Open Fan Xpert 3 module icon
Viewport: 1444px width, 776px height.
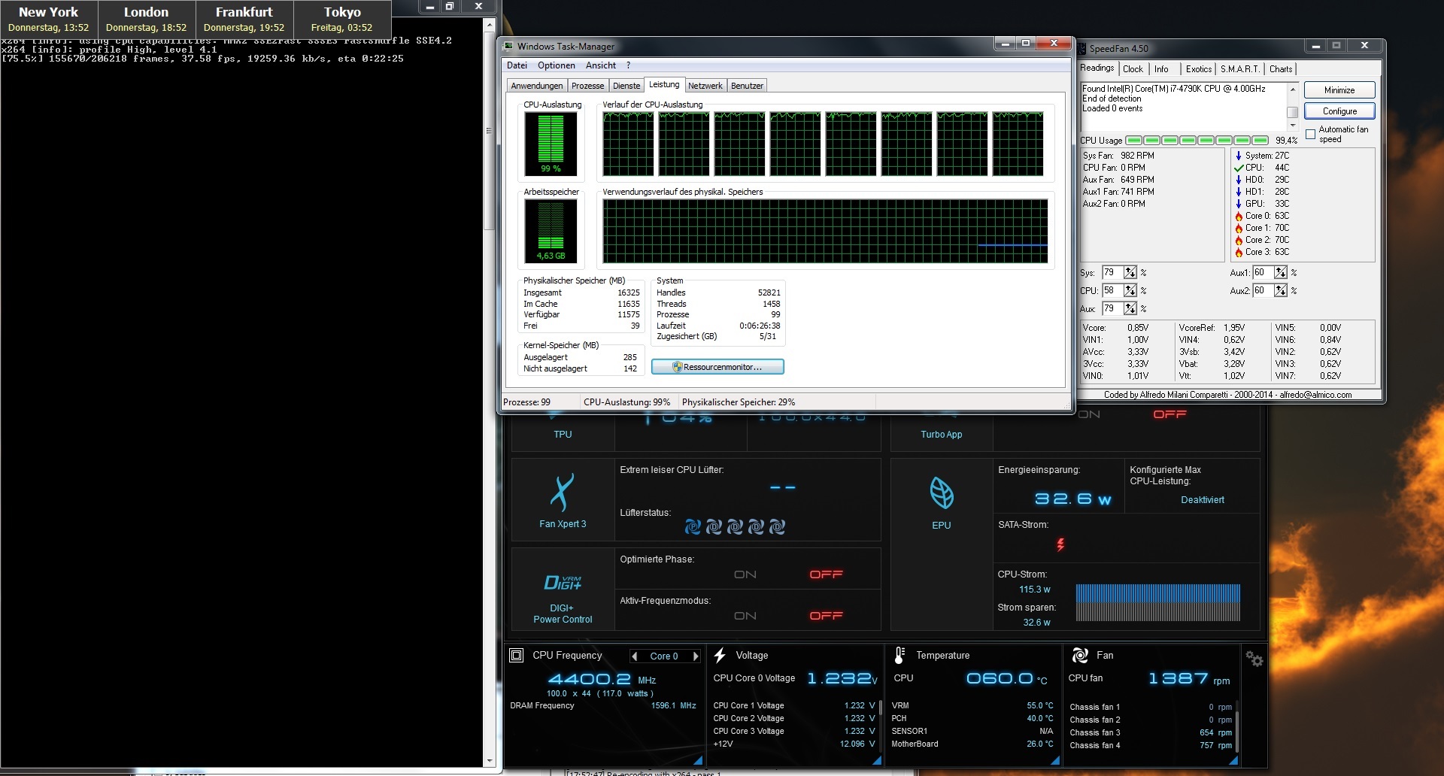pyautogui.click(x=562, y=493)
